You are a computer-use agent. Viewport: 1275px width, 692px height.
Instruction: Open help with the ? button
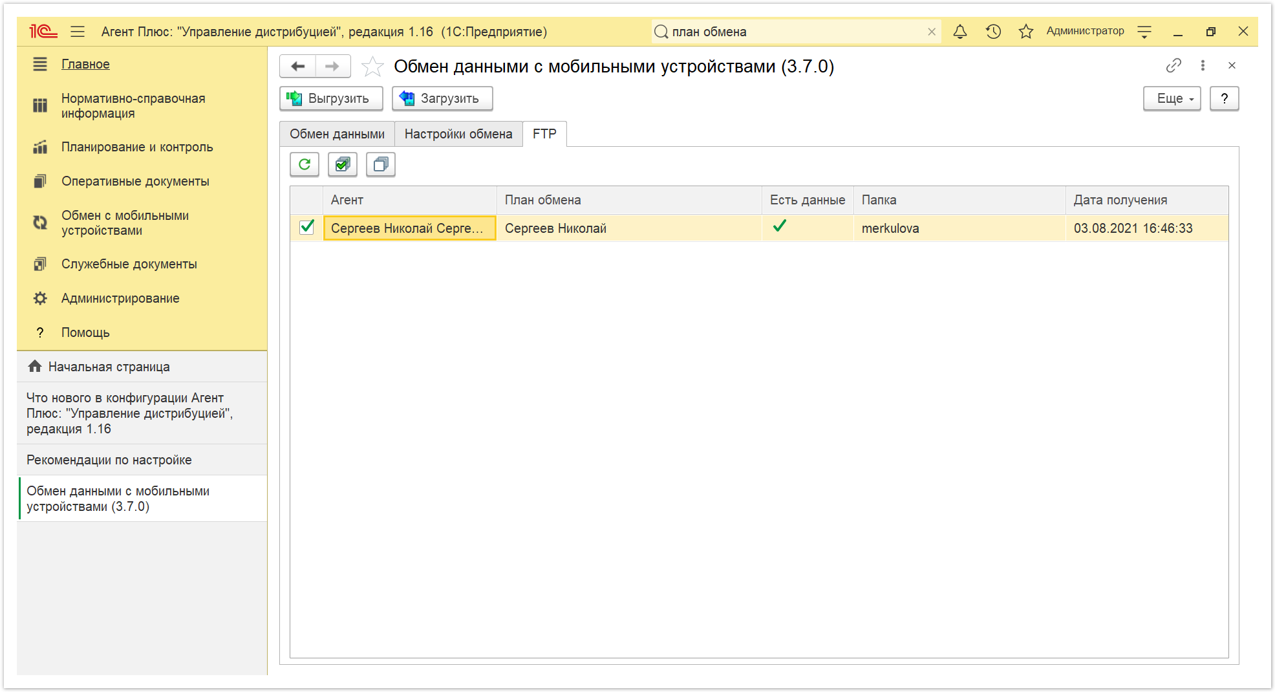click(x=1224, y=98)
